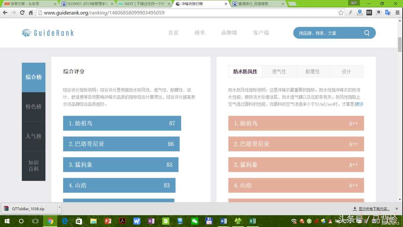The width and height of the screenshot is (403, 227).
Task: Open Task View on taskbar
Action: click(x=35, y=221)
